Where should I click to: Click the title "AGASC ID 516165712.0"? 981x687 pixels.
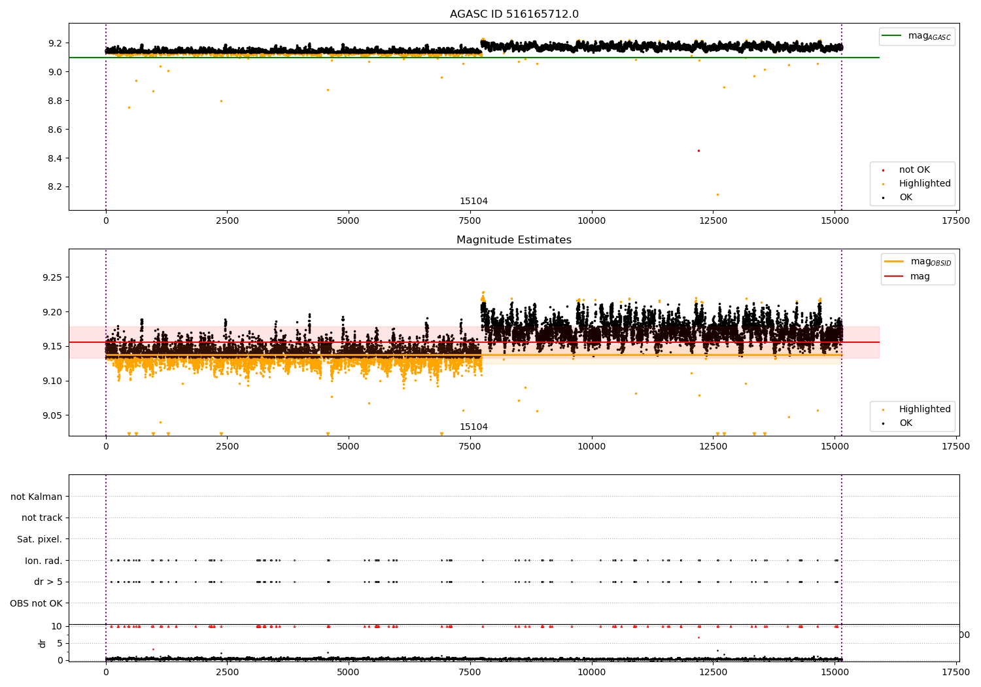point(514,14)
